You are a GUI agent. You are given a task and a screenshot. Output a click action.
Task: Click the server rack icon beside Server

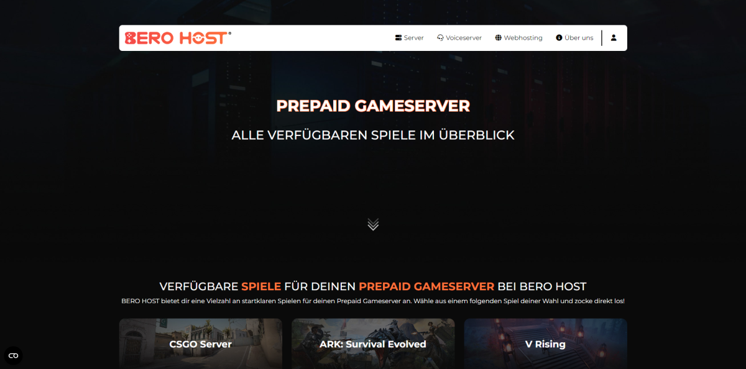[x=398, y=38]
